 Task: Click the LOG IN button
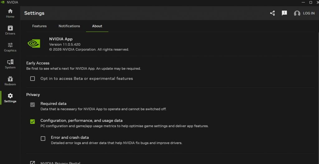(308, 13)
